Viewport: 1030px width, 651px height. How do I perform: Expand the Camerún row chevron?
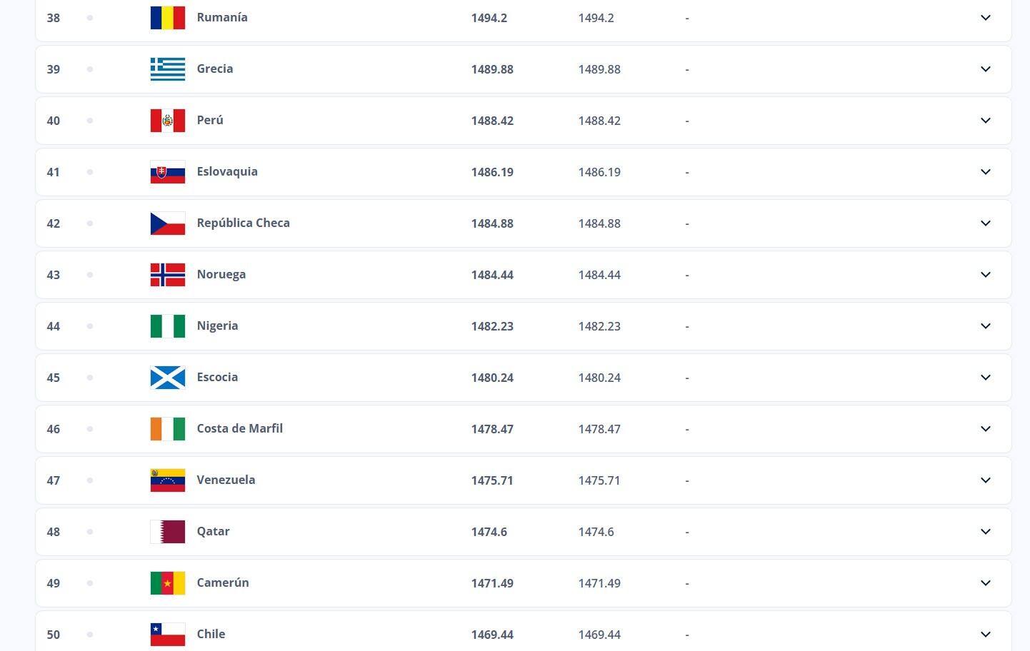pos(985,582)
